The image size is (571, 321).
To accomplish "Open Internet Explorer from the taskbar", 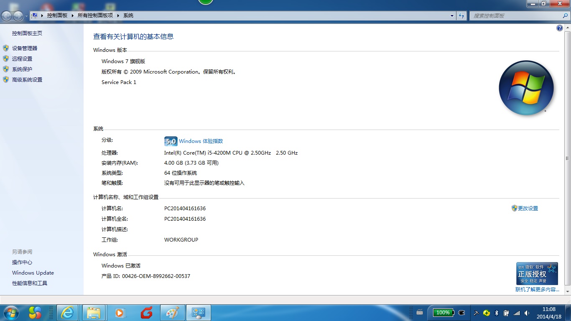I will [68, 313].
